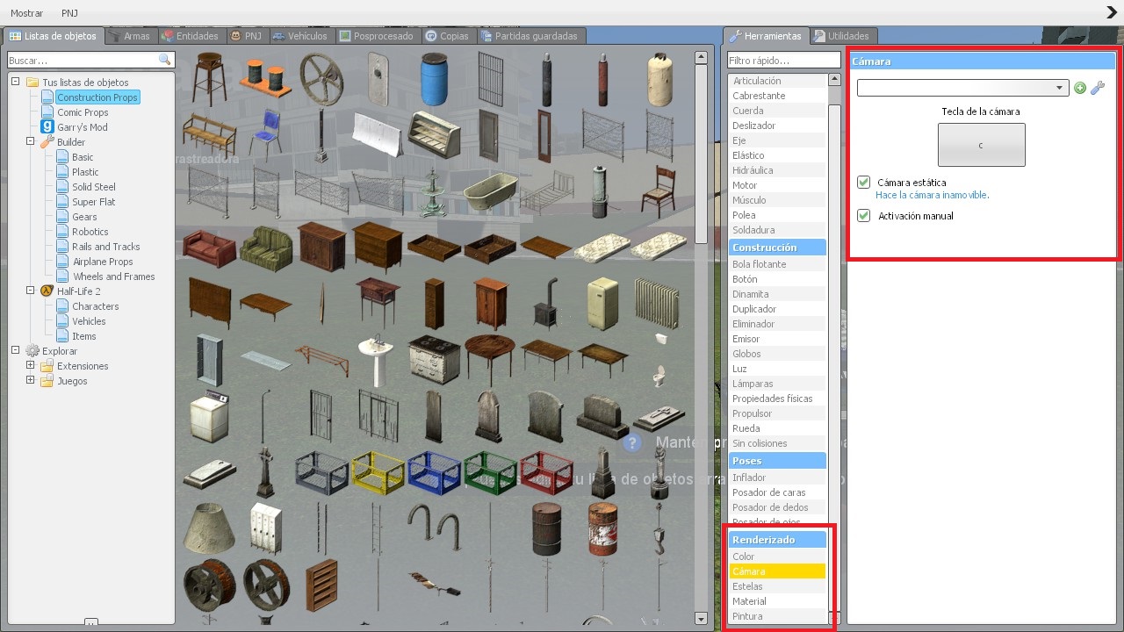Collapse the Tus listas de objetos tree node
Viewport: 1124px width, 632px height.
point(16,82)
